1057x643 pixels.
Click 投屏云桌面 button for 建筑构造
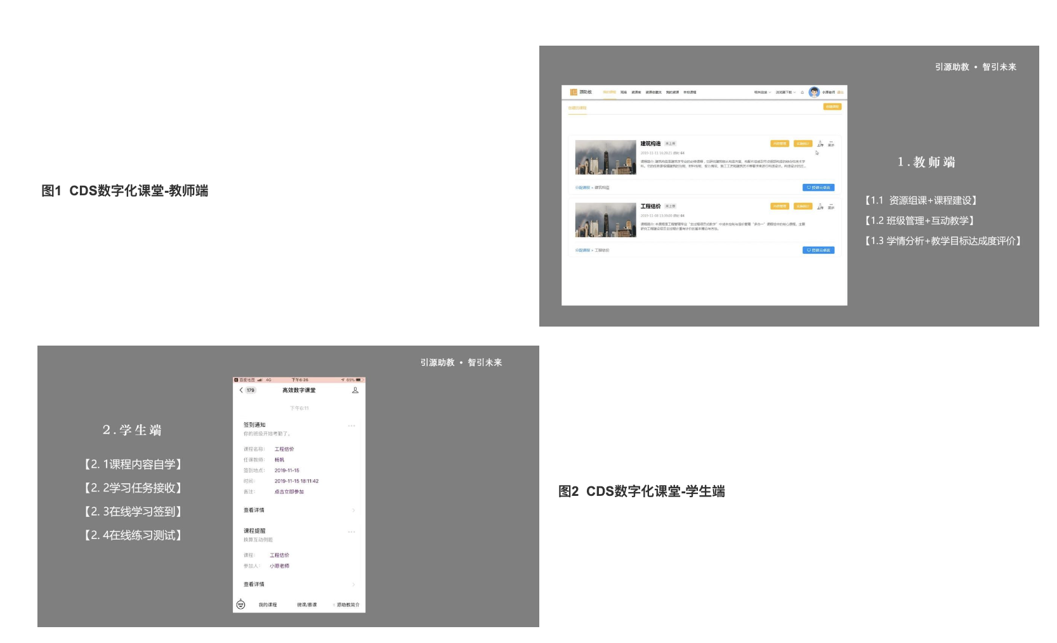point(818,188)
